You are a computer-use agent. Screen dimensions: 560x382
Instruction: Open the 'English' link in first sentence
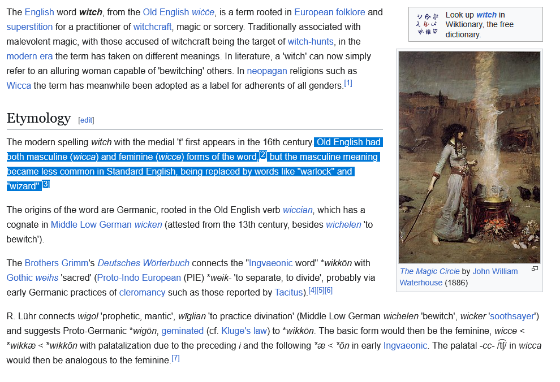39,12
